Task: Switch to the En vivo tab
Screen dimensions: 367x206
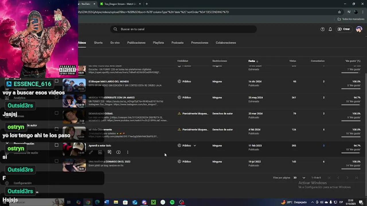Action: pos(115,43)
